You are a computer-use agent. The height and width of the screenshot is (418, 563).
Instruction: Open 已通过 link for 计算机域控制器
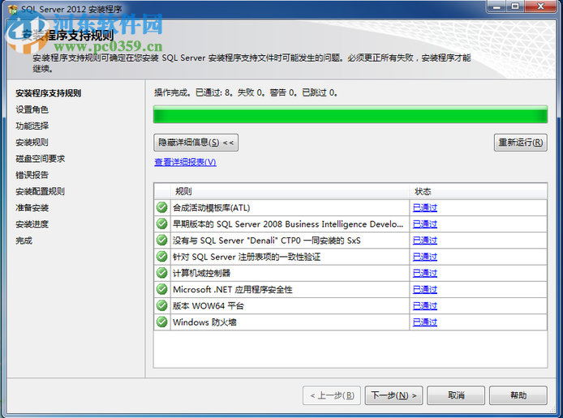point(425,273)
